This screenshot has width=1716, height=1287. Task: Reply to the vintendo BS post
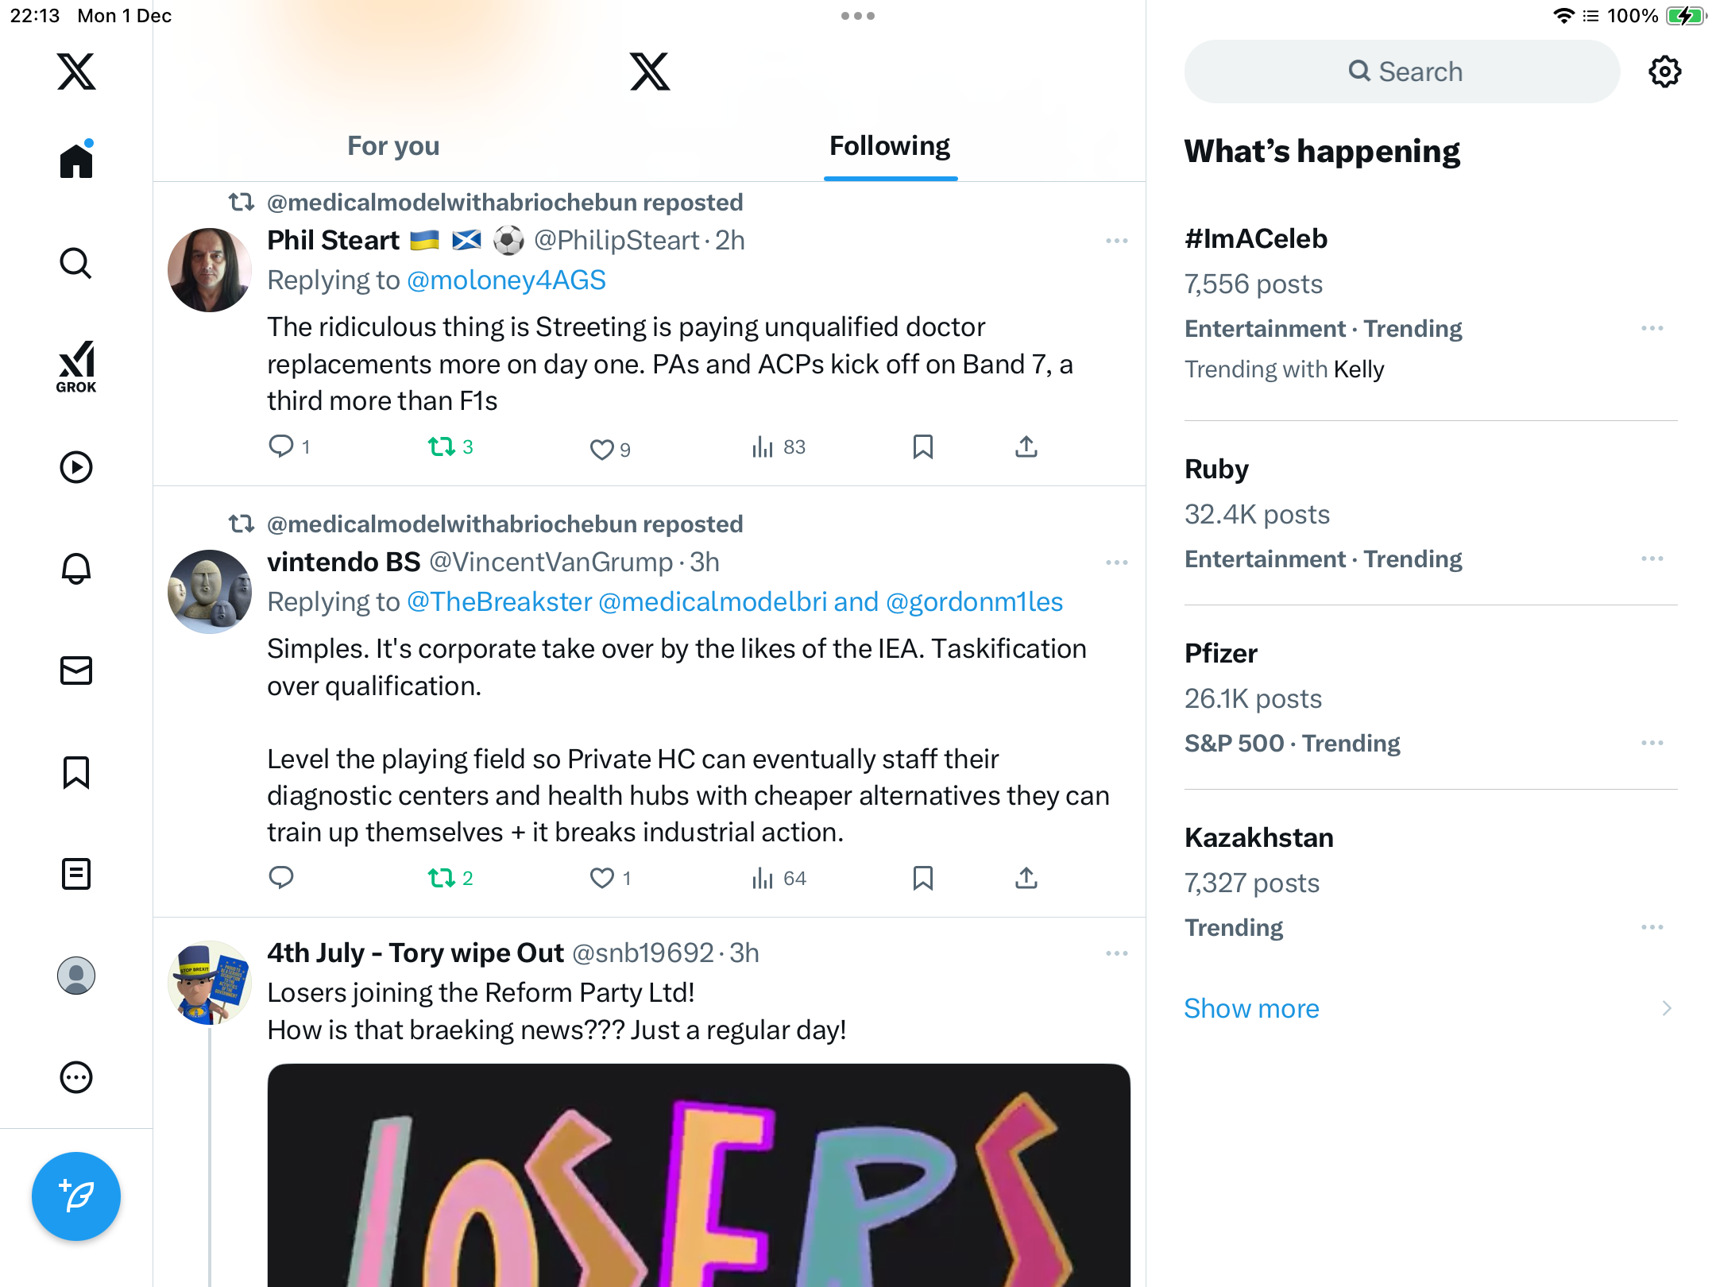click(x=281, y=878)
